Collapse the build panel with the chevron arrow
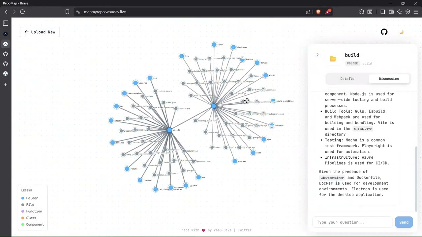The height and width of the screenshot is (237, 422). click(317, 55)
